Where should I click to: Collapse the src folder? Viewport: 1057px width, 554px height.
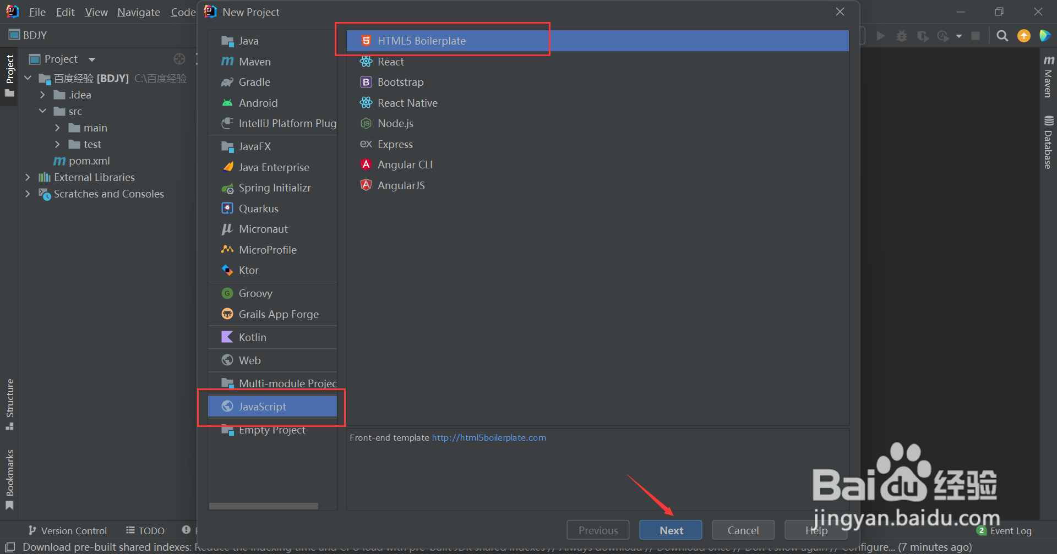coord(42,111)
